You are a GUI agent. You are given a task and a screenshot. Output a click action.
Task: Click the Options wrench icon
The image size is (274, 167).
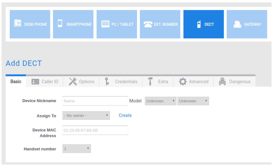(72, 82)
